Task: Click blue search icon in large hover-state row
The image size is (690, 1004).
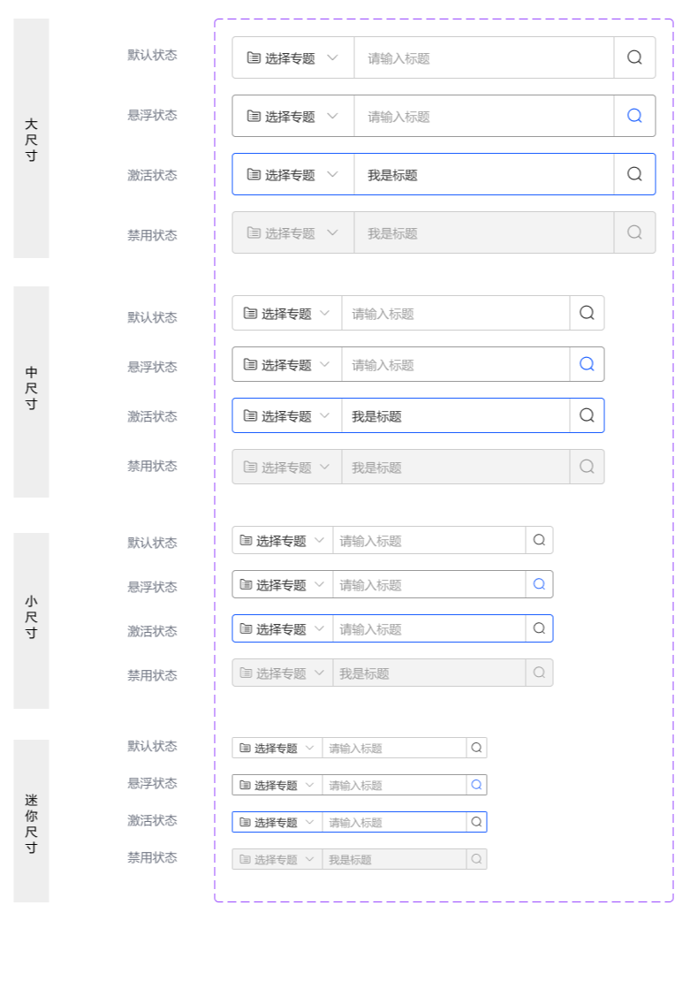Action: coord(634,116)
